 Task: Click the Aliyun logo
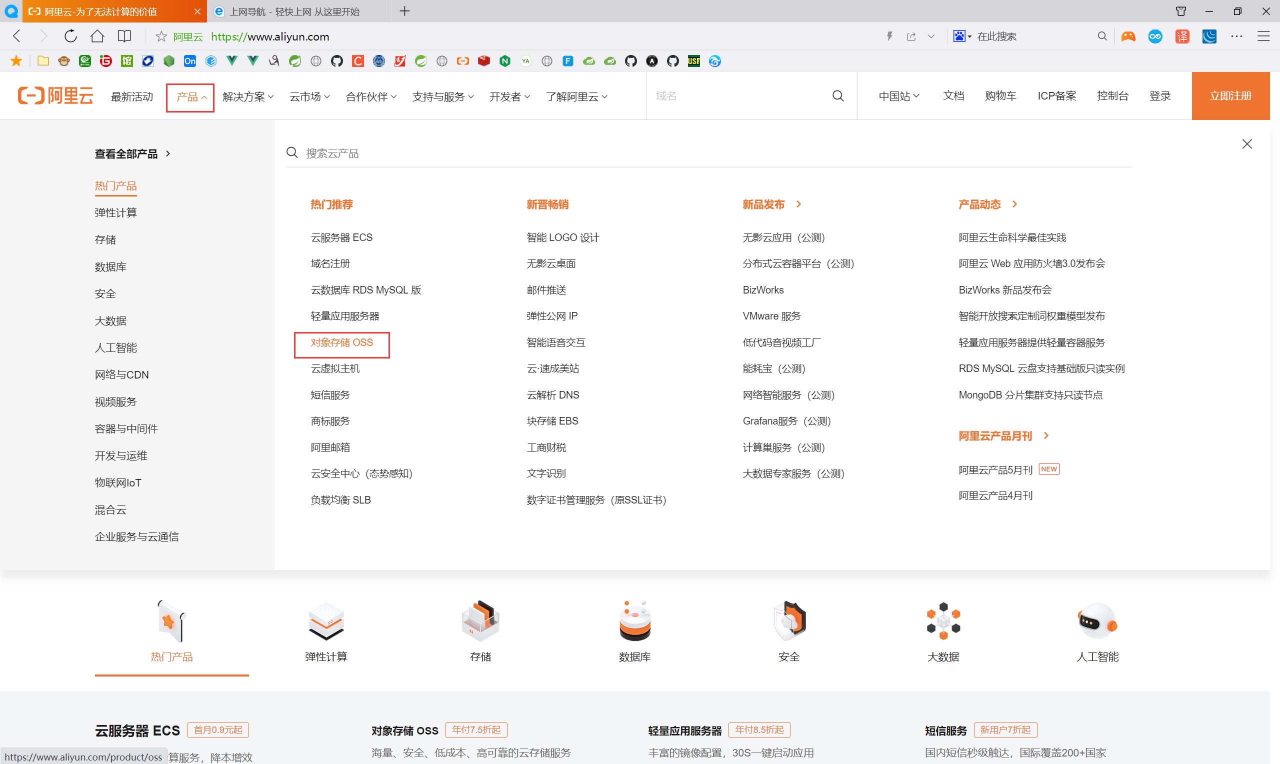click(x=55, y=96)
